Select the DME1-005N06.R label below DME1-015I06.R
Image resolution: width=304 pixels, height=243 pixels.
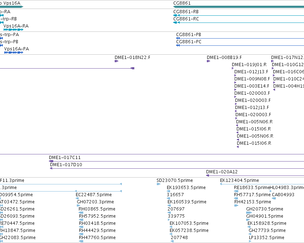tap(255, 136)
